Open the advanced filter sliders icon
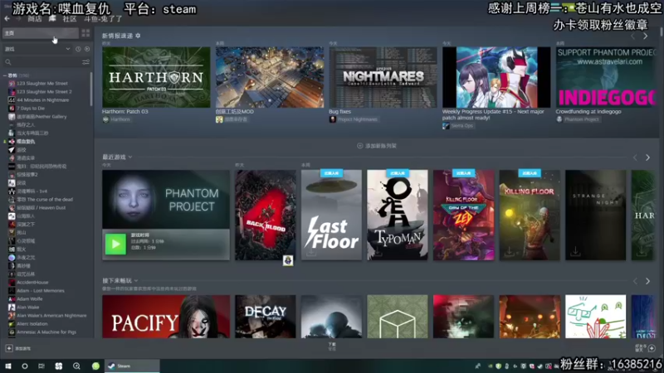 tap(85, 62)
